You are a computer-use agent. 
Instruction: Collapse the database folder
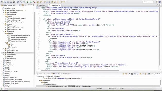[x=4, y=24]
